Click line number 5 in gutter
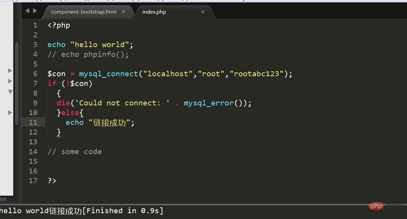The image size is (407, 219). [x=35, y=64]
